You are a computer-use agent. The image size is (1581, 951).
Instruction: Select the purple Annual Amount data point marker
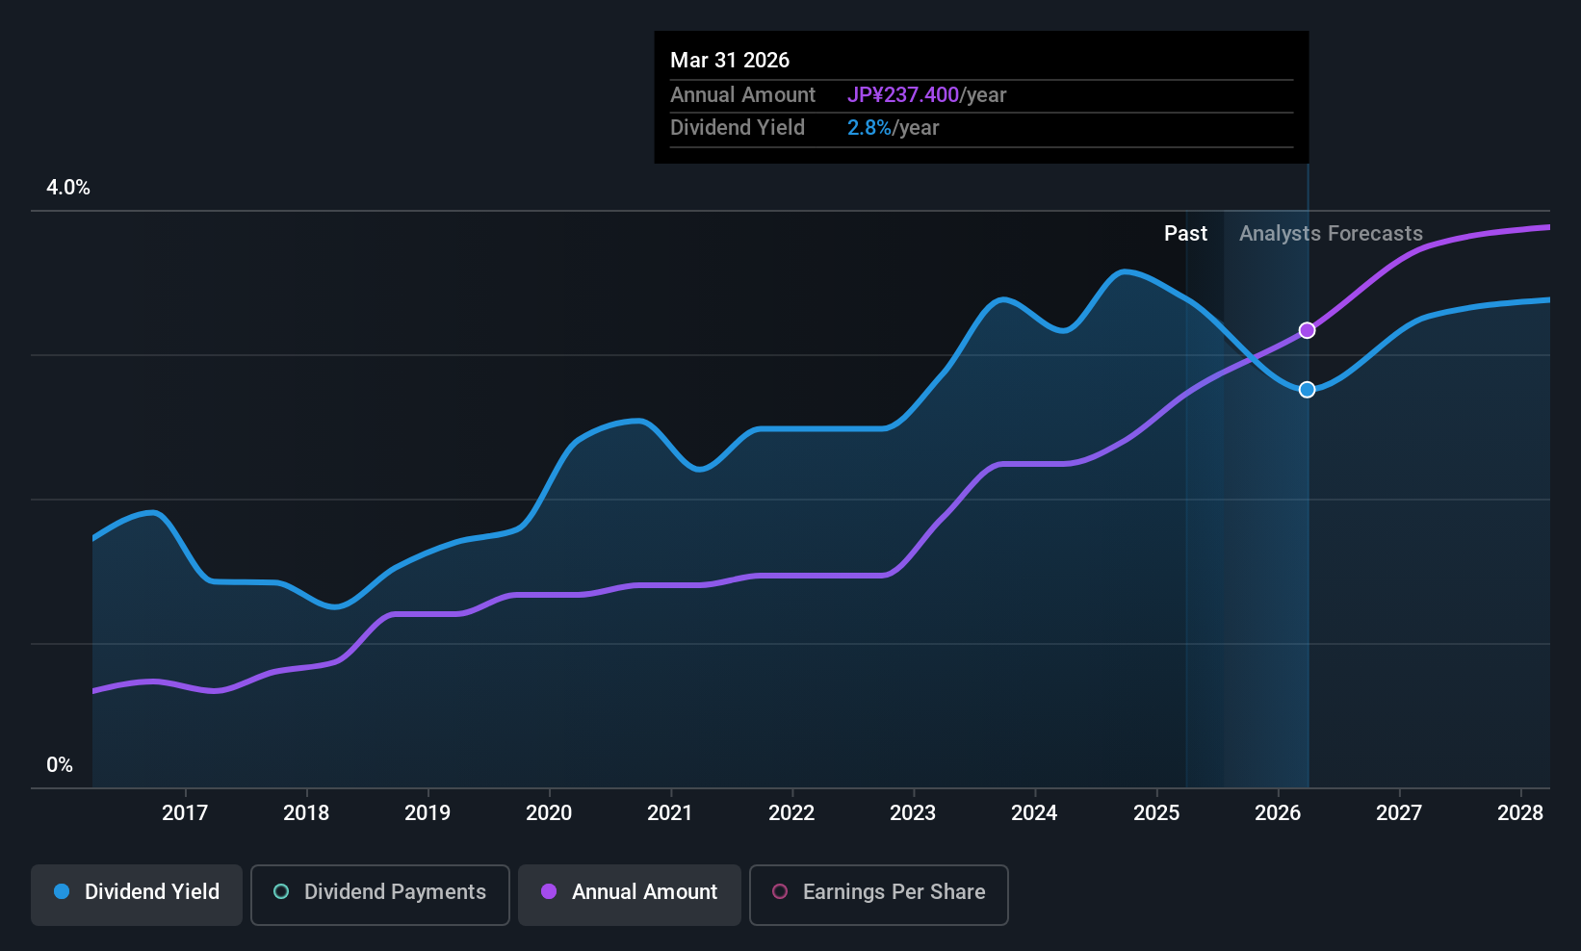point(1307,330)
